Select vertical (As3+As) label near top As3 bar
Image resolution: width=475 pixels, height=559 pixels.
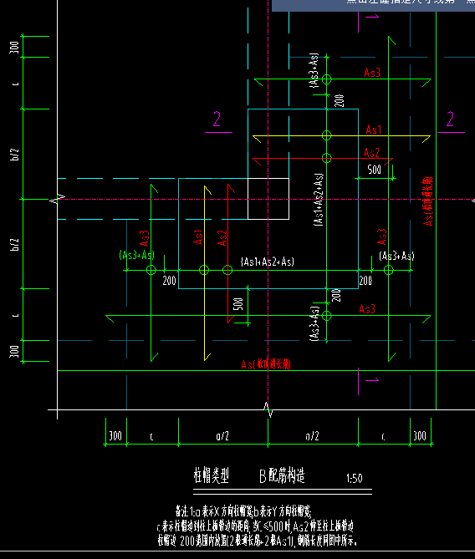[314, 70]
